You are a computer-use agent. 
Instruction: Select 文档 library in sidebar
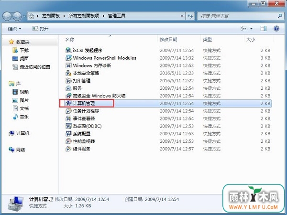coord(21,108)
